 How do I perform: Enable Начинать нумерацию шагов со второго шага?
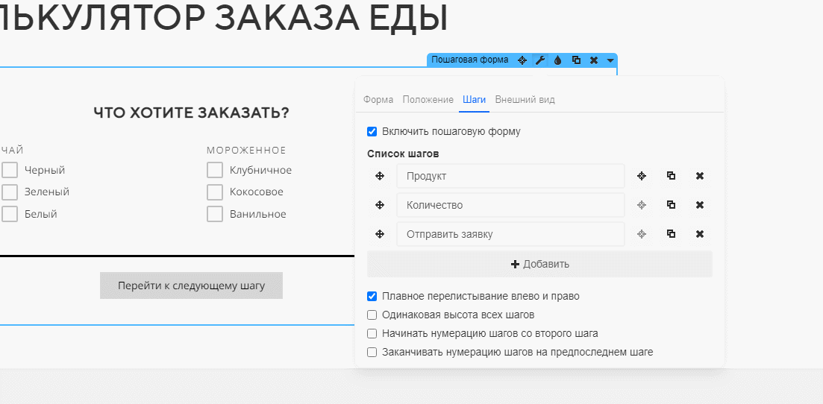372,334
